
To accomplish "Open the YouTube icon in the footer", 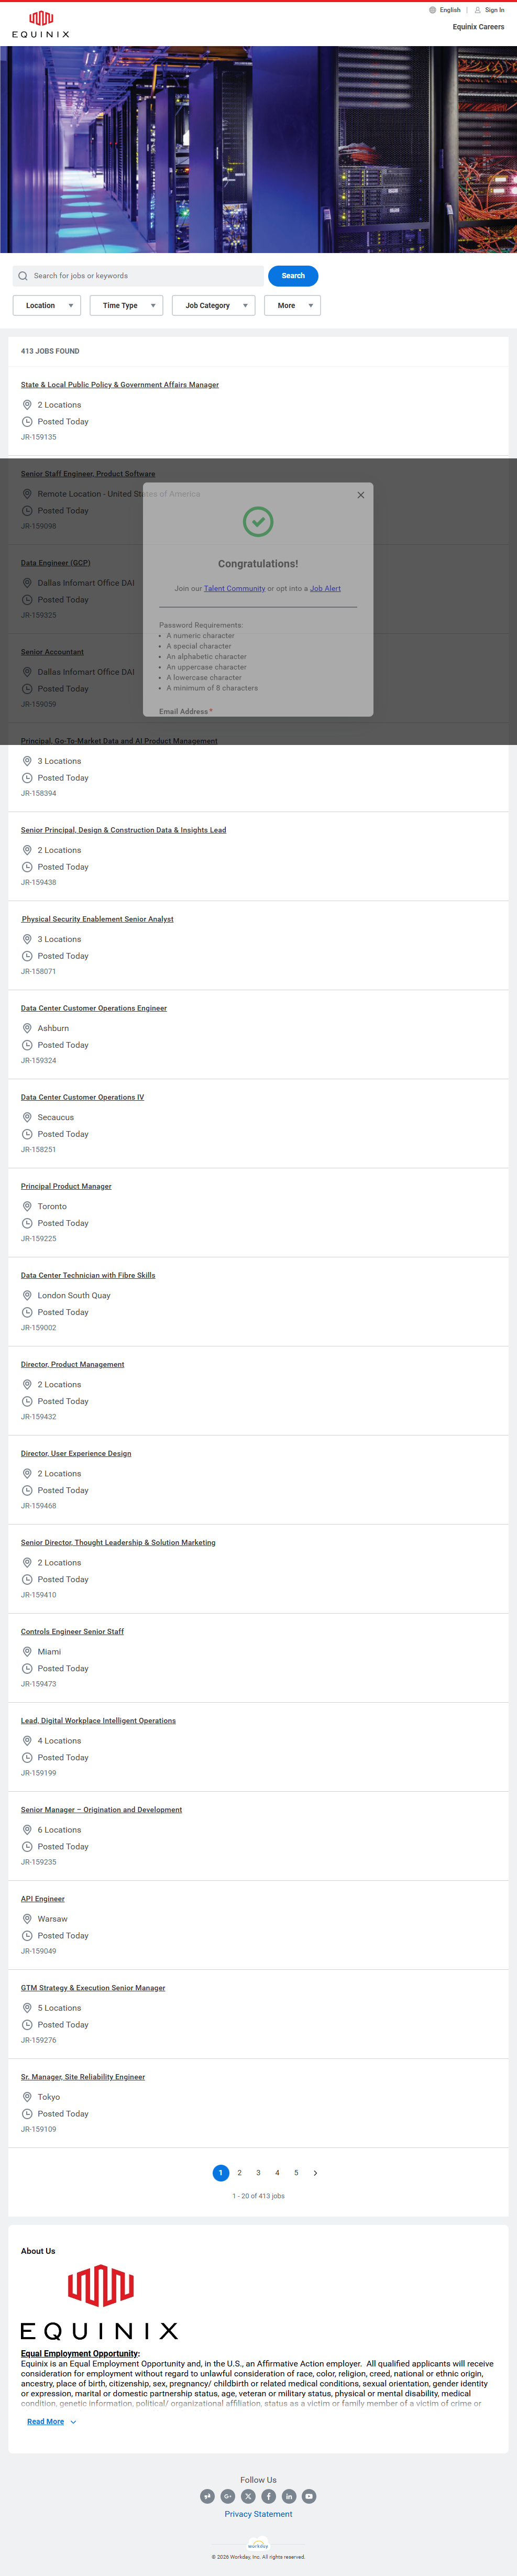I will (309, 2496).
